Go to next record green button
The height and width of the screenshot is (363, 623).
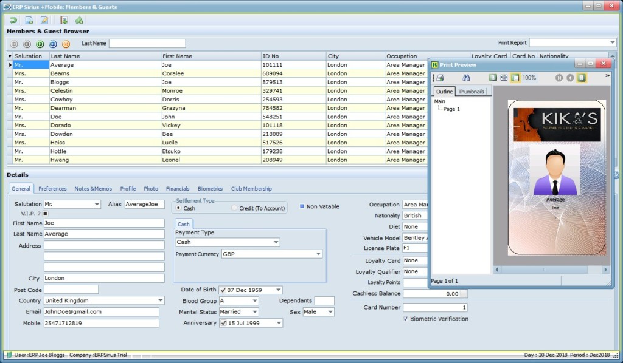[40, 44]
